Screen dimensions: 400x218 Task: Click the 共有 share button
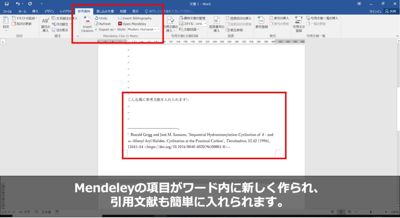(x=391, y=11)
